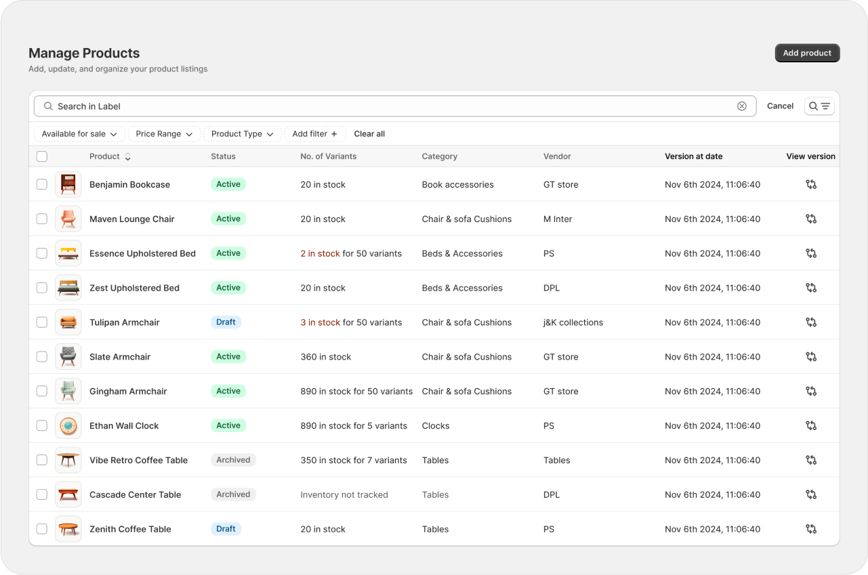The width and height of the screenshot is (868, 575).
Task: Click the search and filter toggle icon
Action: (x=819, y=106)
